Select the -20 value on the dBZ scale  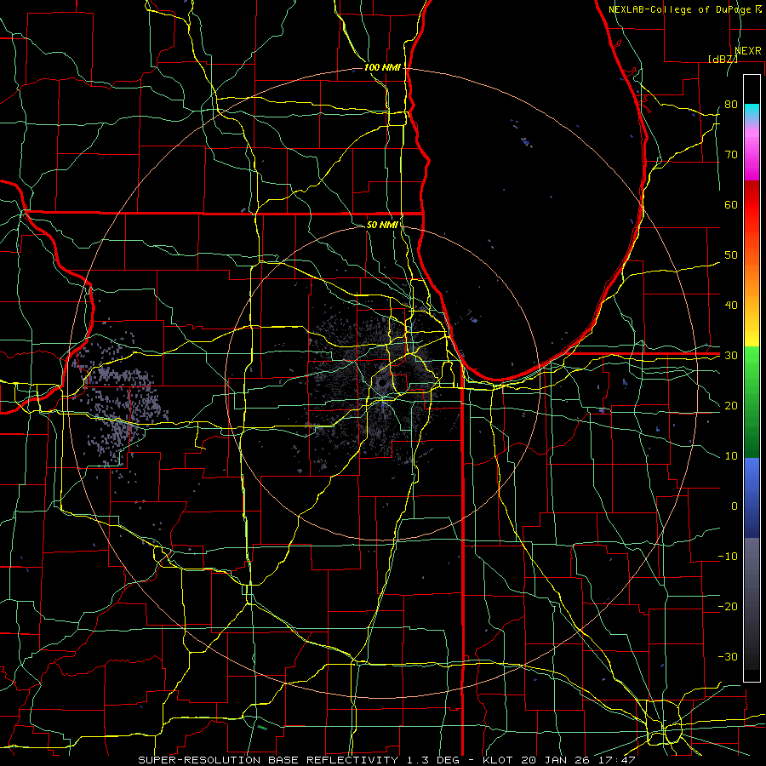tap(728, 607)
